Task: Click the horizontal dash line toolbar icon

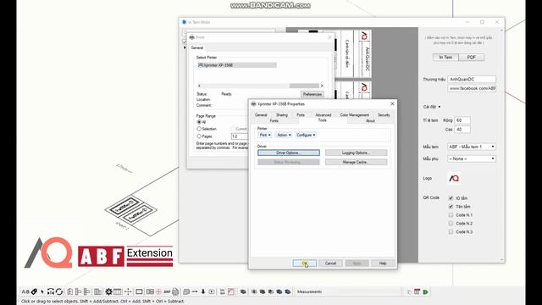Action: [x=195, y=291]
